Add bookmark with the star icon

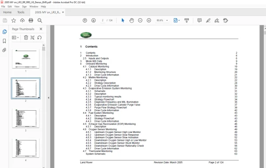[14, 20]
